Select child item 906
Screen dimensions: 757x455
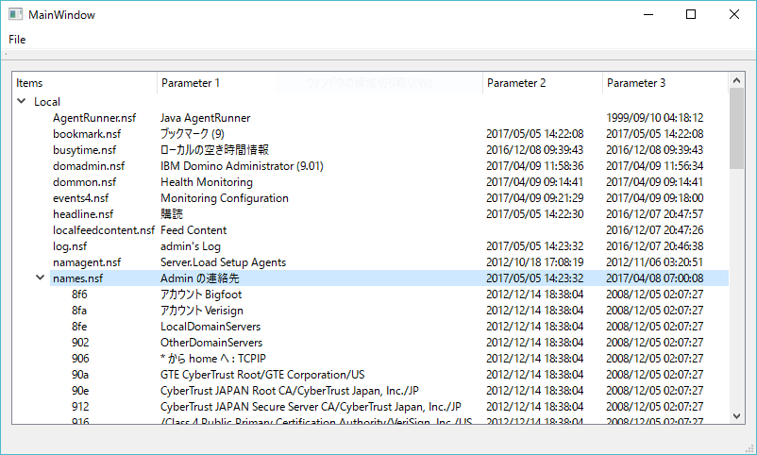tap(80, 359)
